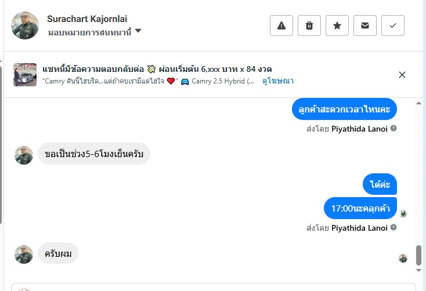Screen dimensions: 426x291
Task: Select the ครับผม message bubble
Action: tap(58, 253)
